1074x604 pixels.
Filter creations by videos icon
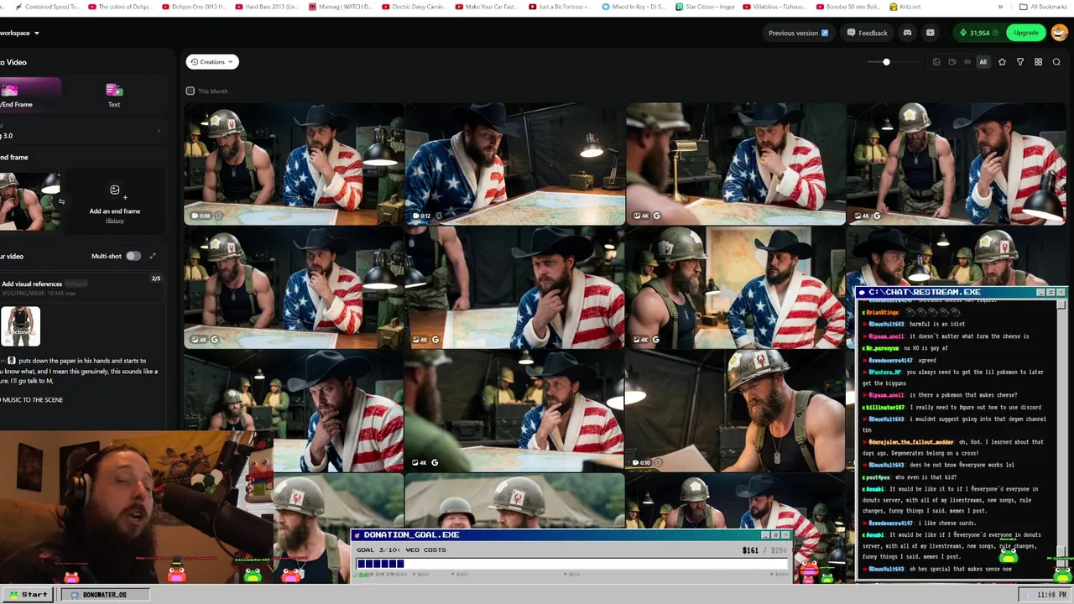[951, 62]
